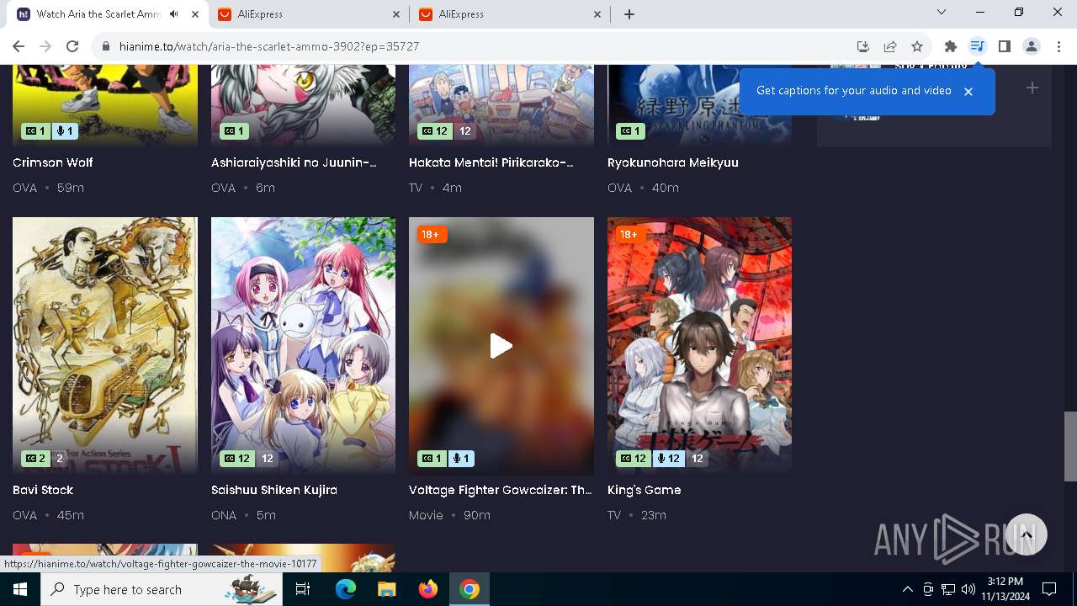
Task: Share this page via the share icon
Action: pos(890,46)
